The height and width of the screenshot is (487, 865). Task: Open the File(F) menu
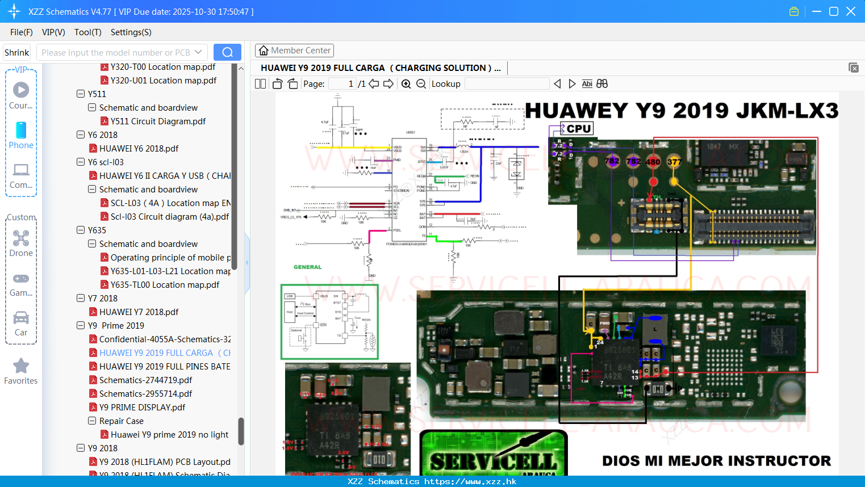[22, 32]
